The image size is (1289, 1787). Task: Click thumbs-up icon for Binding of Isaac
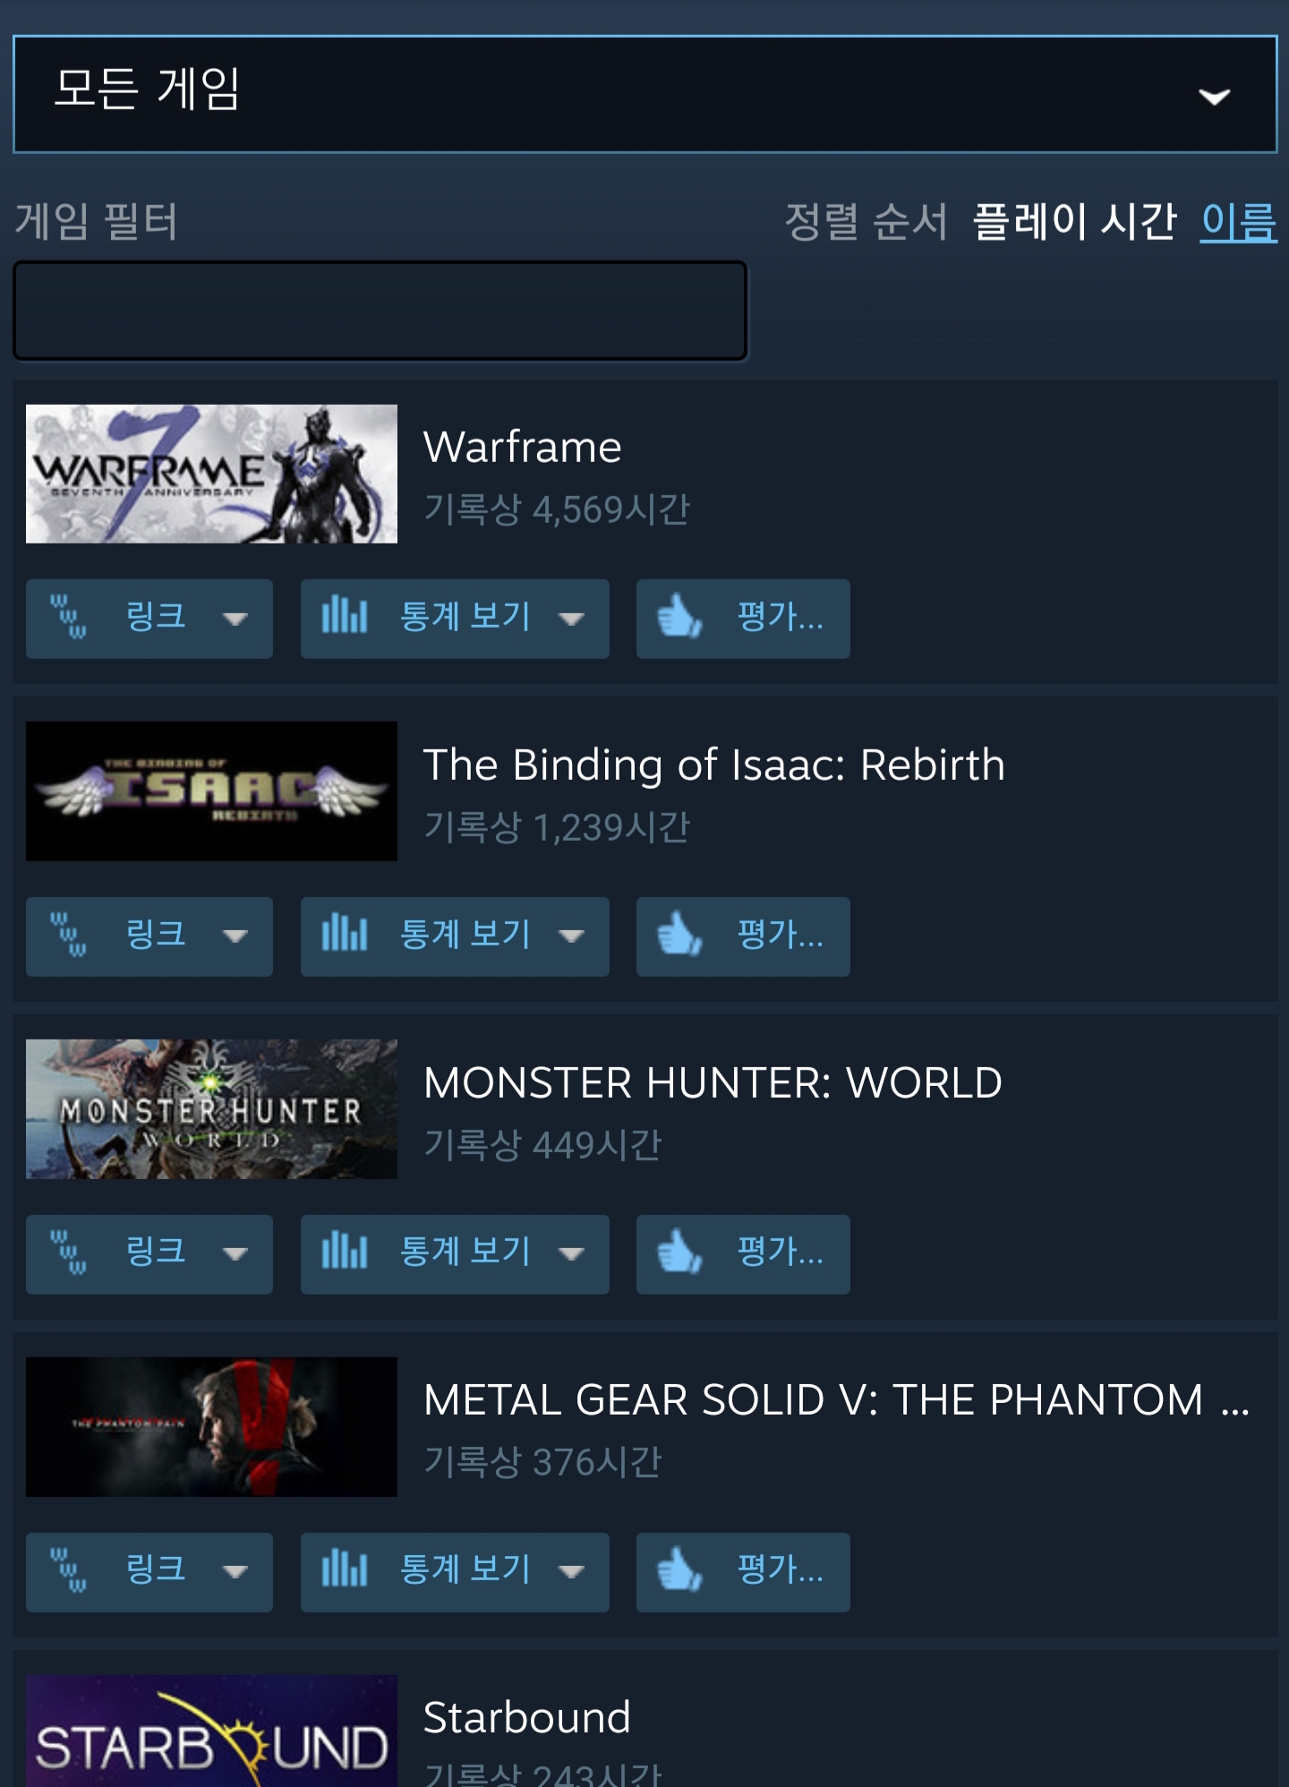[x=679, y=935]
